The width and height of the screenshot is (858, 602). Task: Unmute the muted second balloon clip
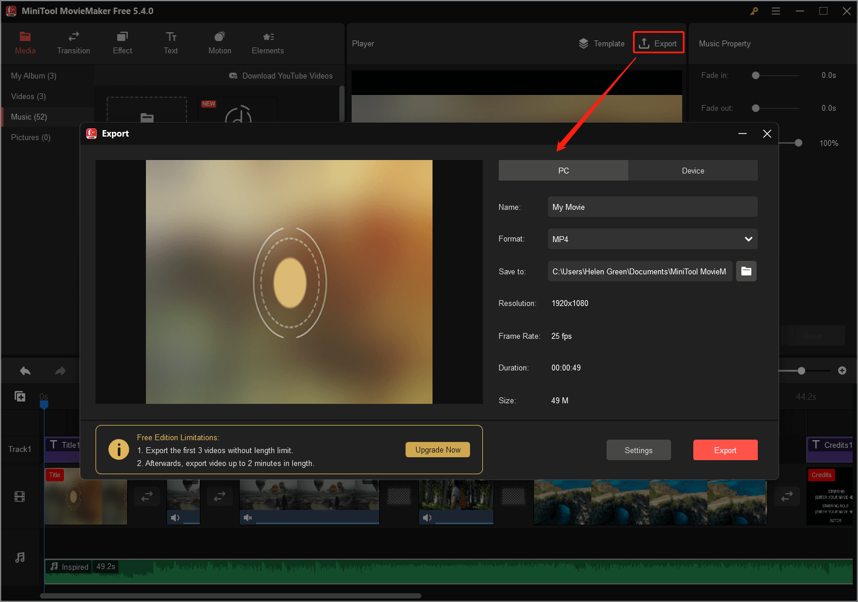[248, 518]
